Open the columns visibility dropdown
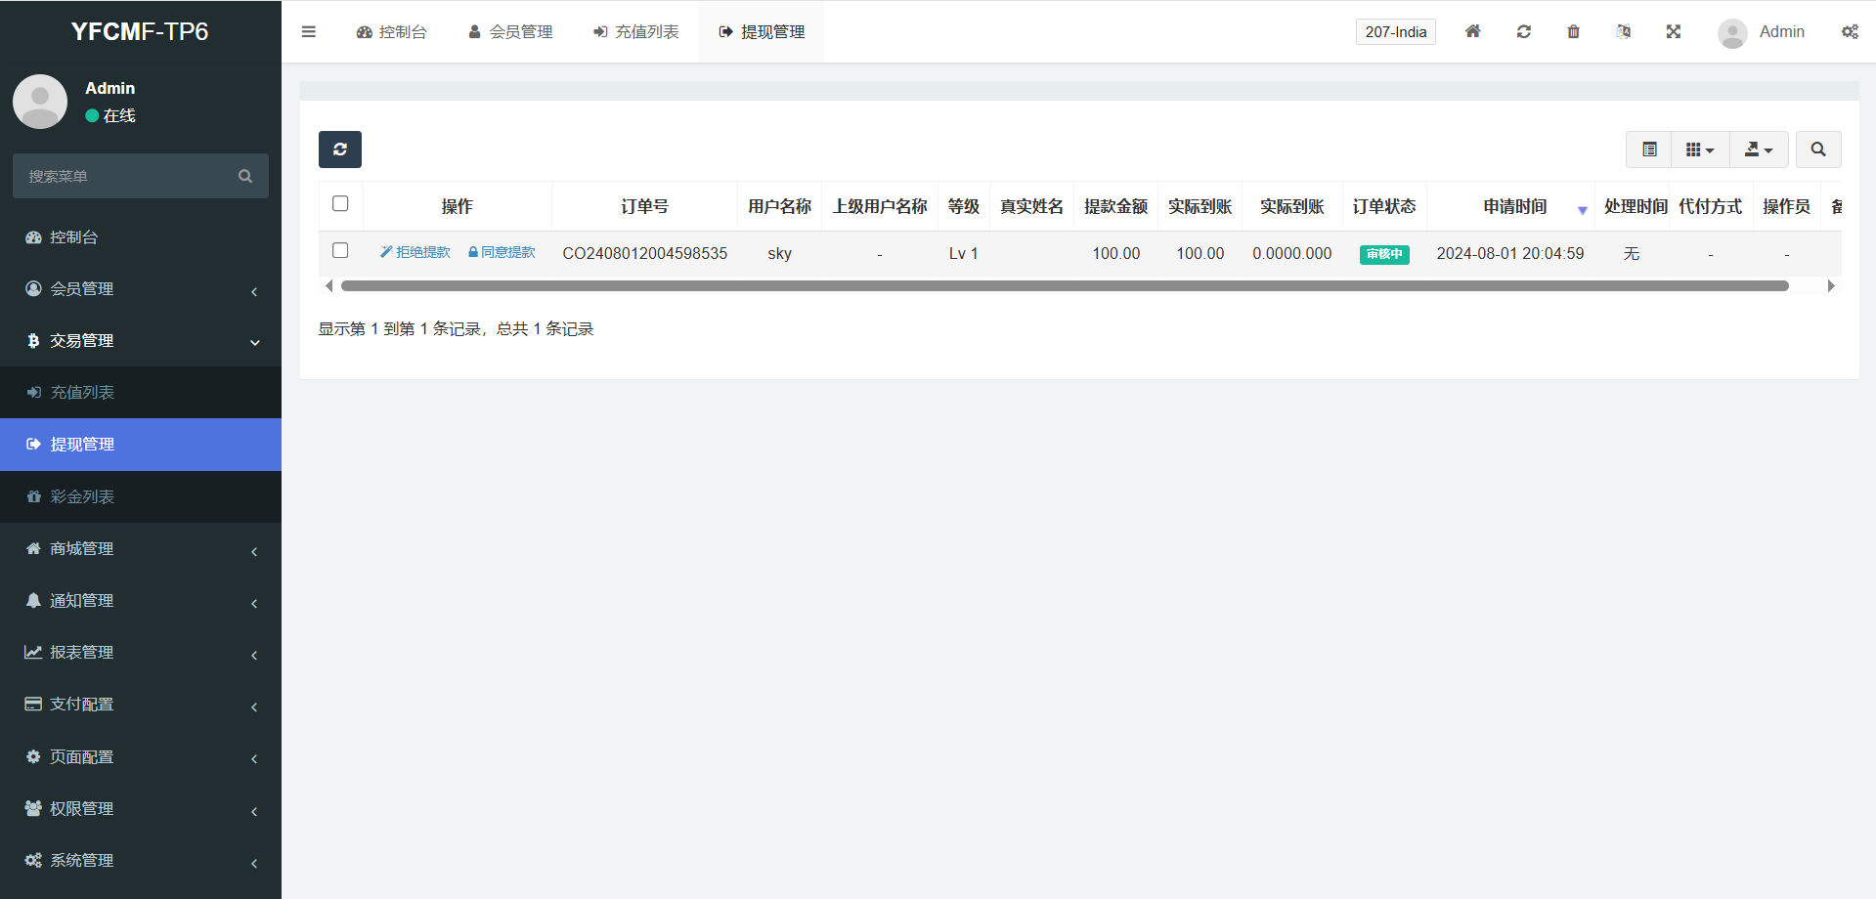Screen dimensions: 1876x899 tap(1700, 150)
